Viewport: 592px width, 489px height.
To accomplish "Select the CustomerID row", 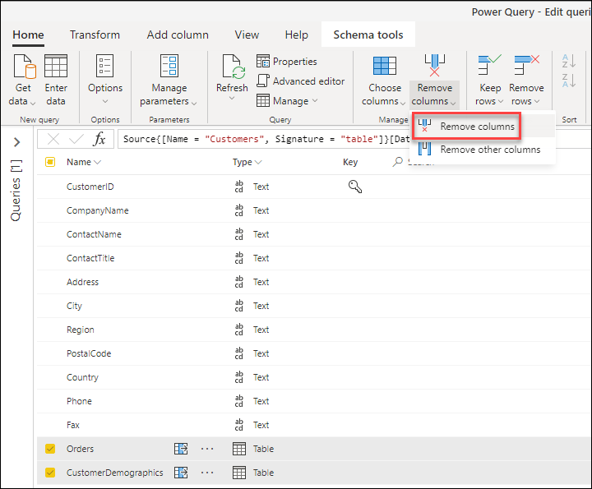I will click(314, 187).
